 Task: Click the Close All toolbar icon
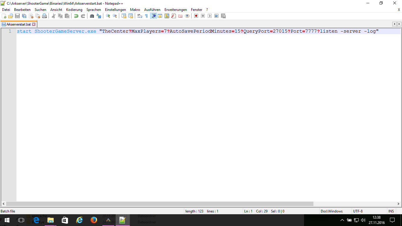[38, 16]
